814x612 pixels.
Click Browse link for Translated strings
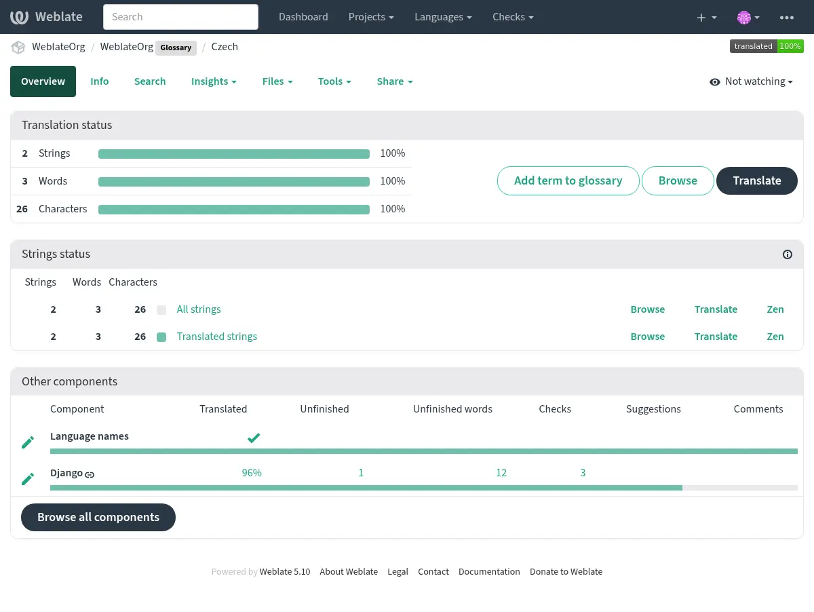(648, 337)
